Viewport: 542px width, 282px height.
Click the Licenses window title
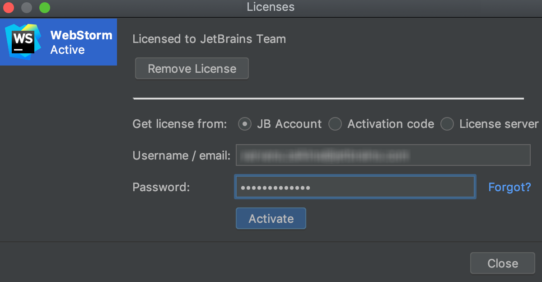click(x=271, y=7)
